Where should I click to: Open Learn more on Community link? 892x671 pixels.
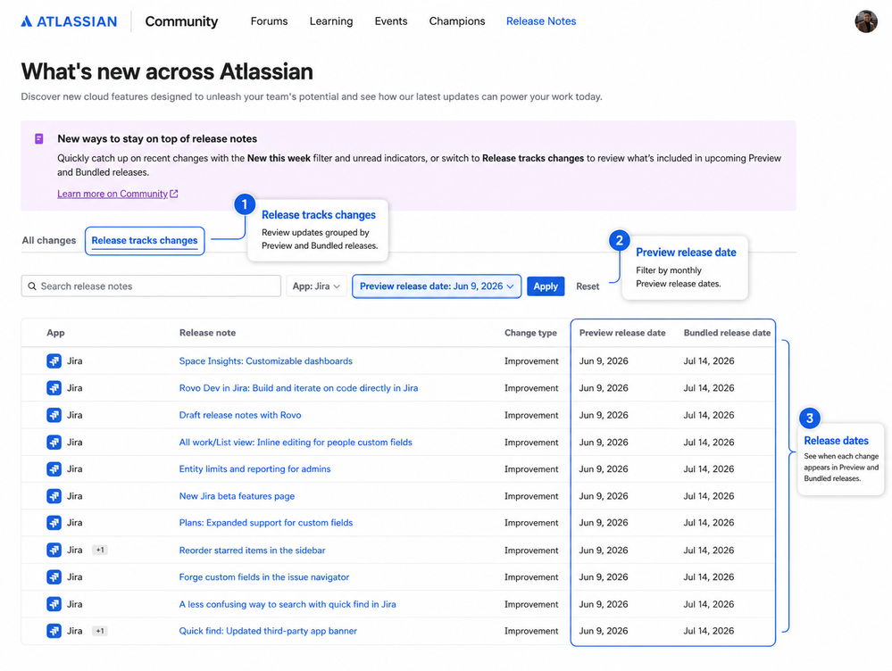(113, 194)
